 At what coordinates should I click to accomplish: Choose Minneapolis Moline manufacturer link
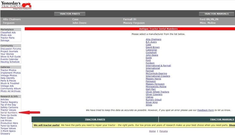point(156,87)
